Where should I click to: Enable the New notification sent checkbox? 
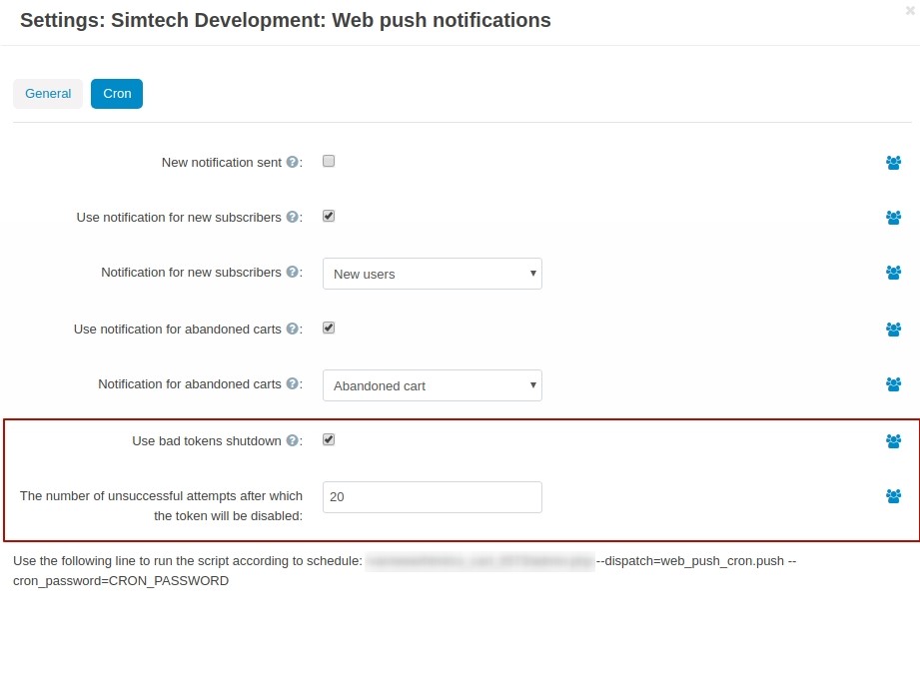(329, 162)
